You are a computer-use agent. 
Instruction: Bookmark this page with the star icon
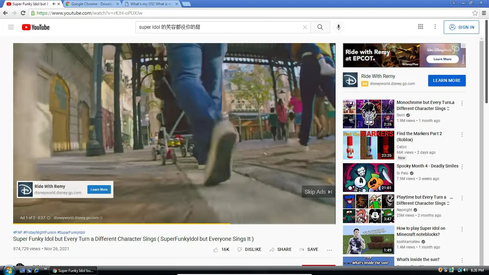[475, 13]
